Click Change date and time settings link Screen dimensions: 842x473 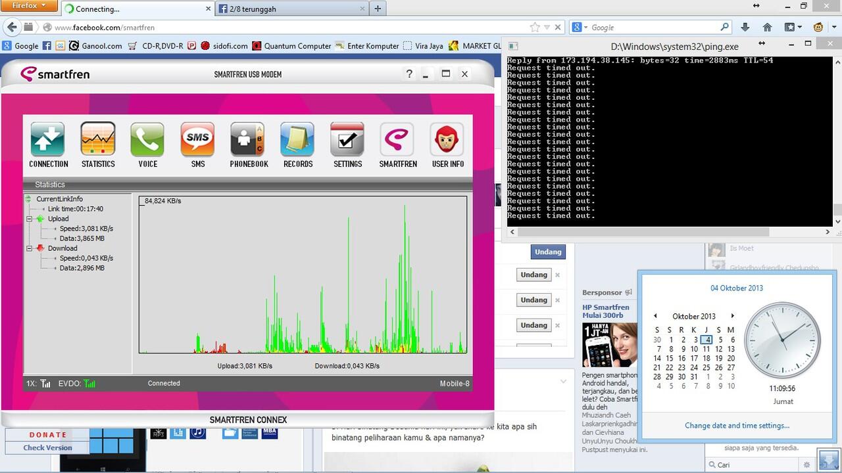(x=737, y=426)
